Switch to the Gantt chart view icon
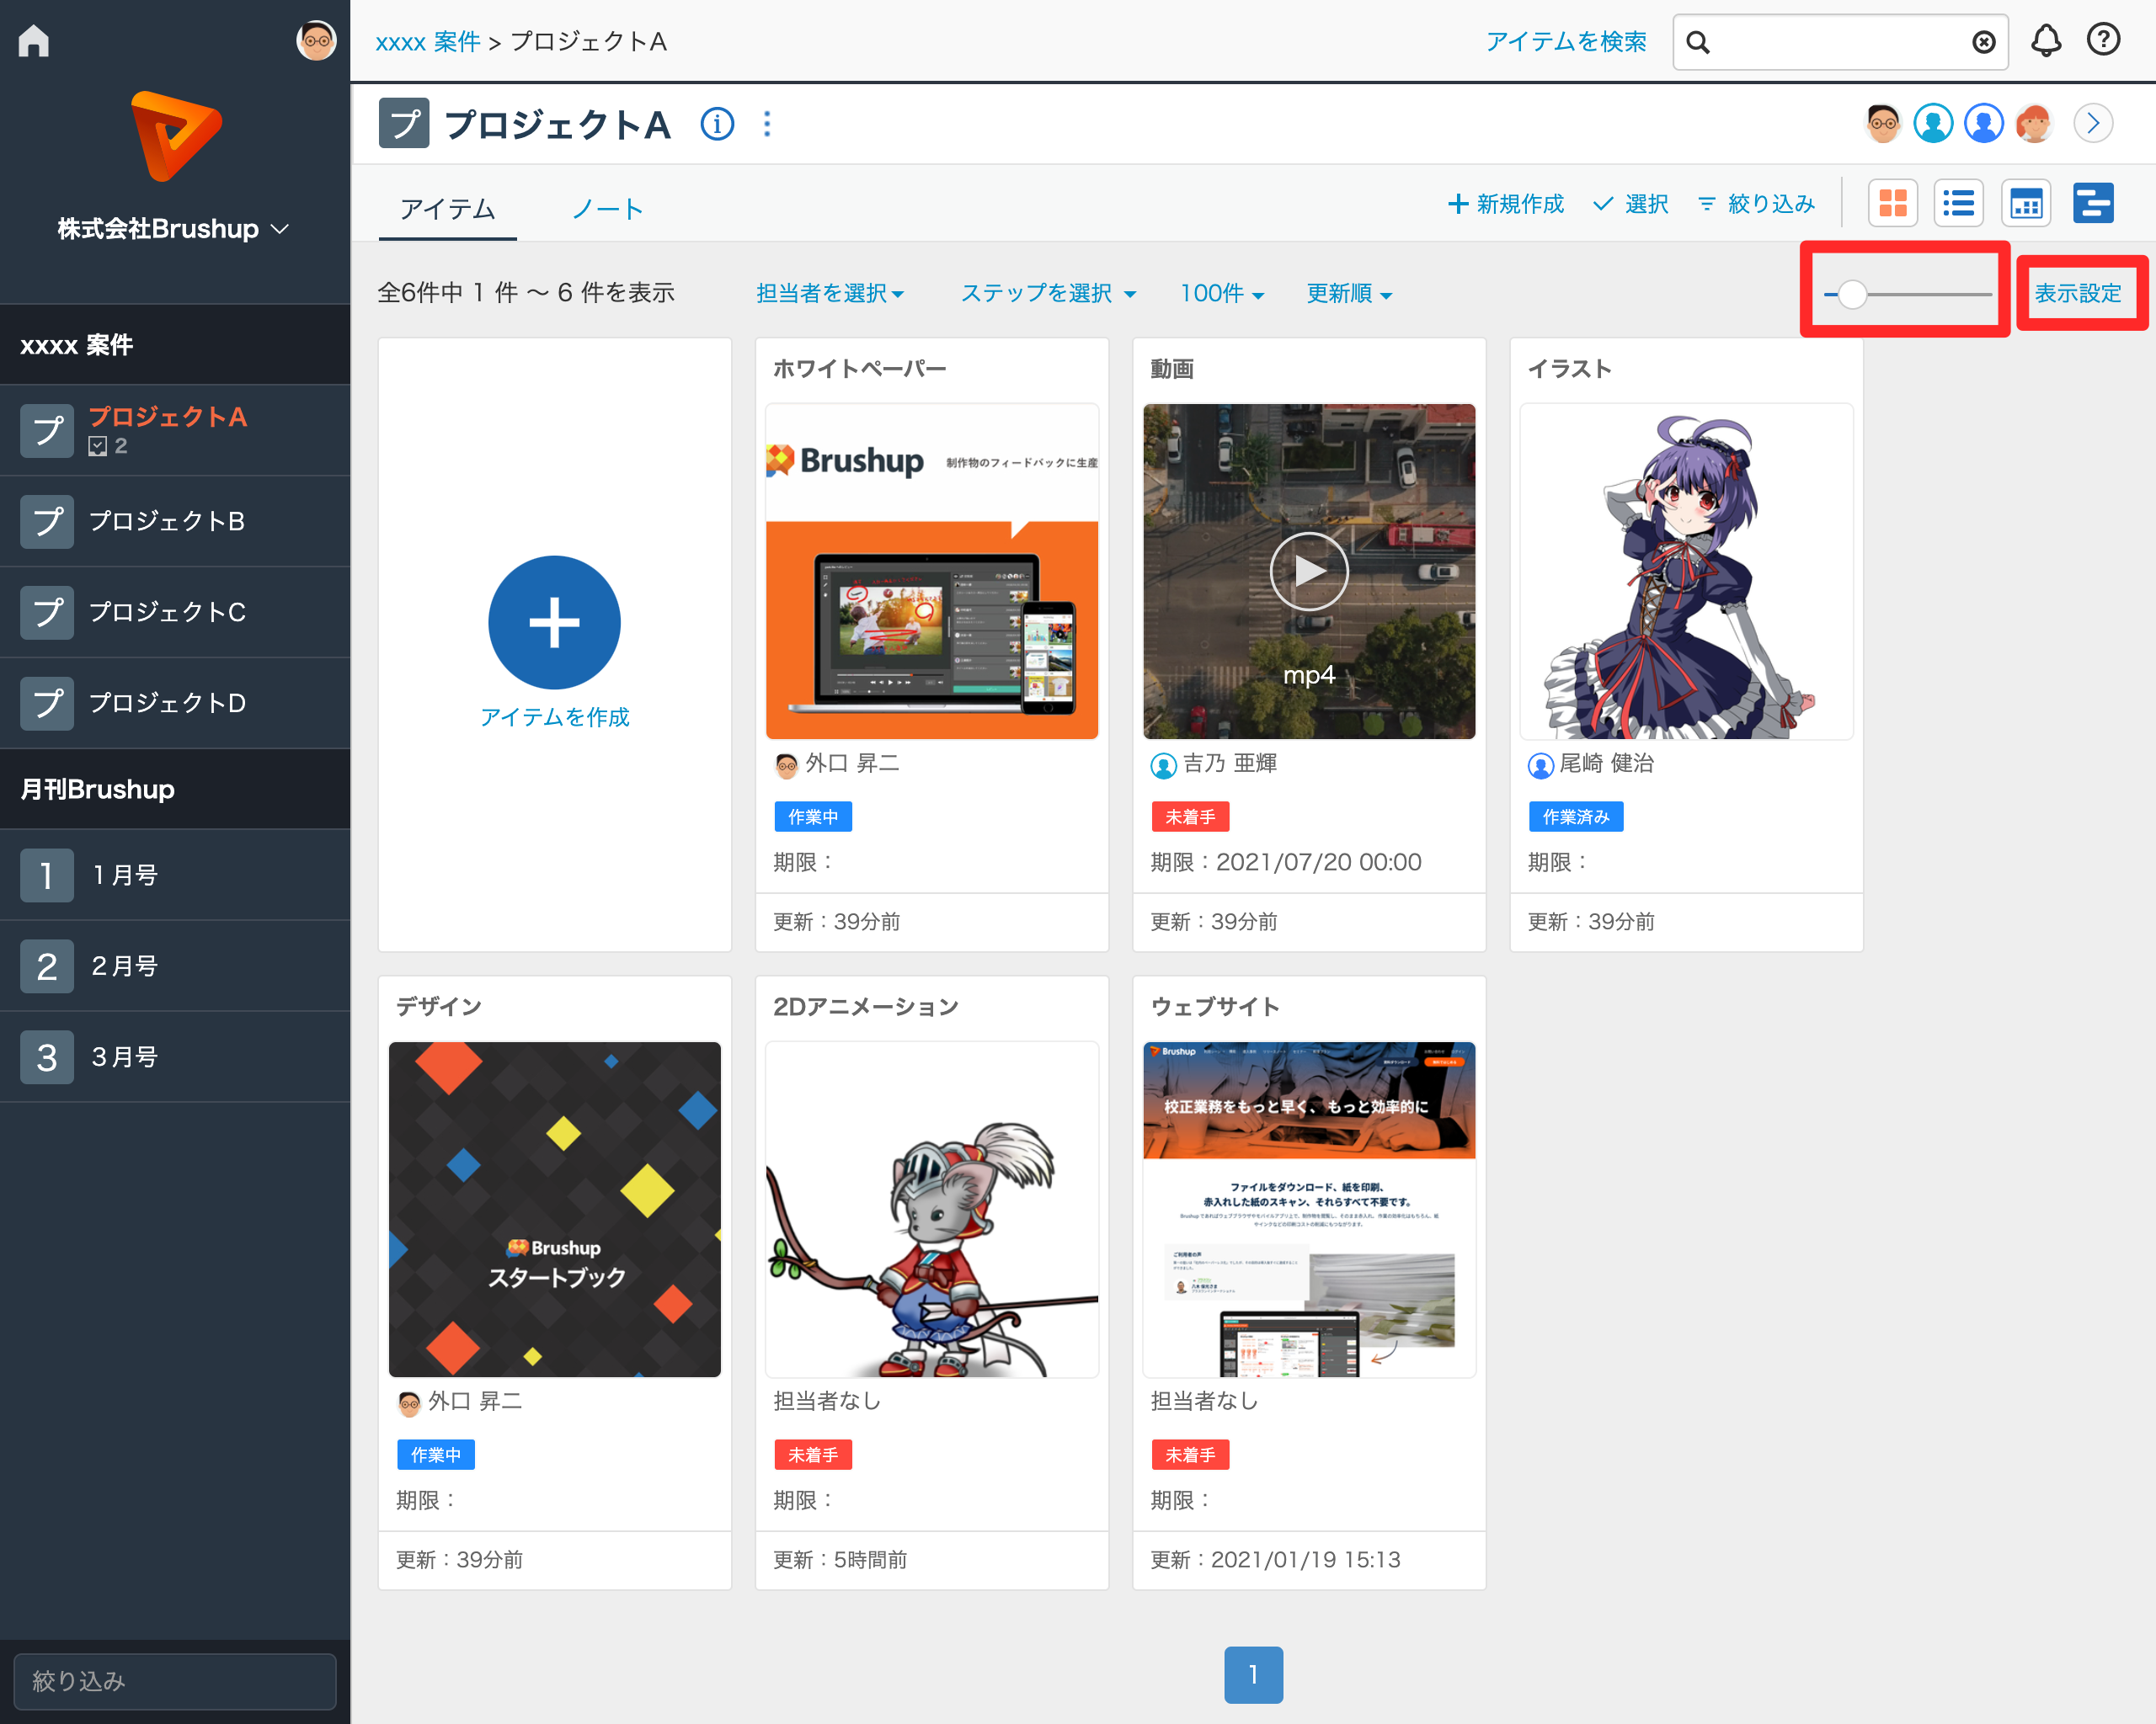Screen dimensions: 2156x1724 click(2092, 204)
